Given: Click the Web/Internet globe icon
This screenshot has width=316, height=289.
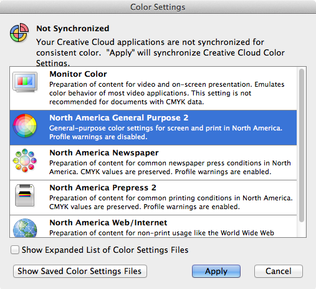Looking at the screenshot, I should [x=25, y=228].
